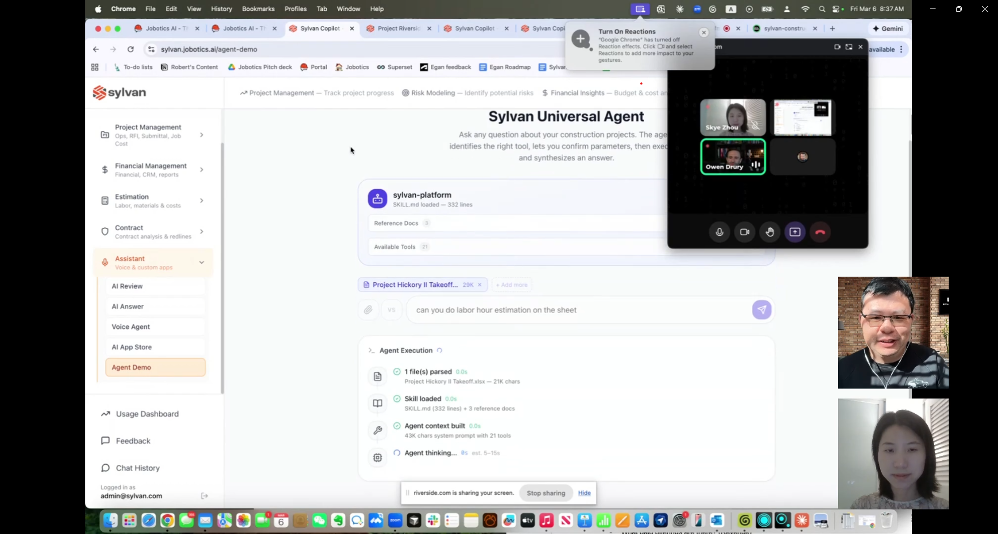
Task: Click the Hide link in sharing bar
Action: click(x=585, y=493)
